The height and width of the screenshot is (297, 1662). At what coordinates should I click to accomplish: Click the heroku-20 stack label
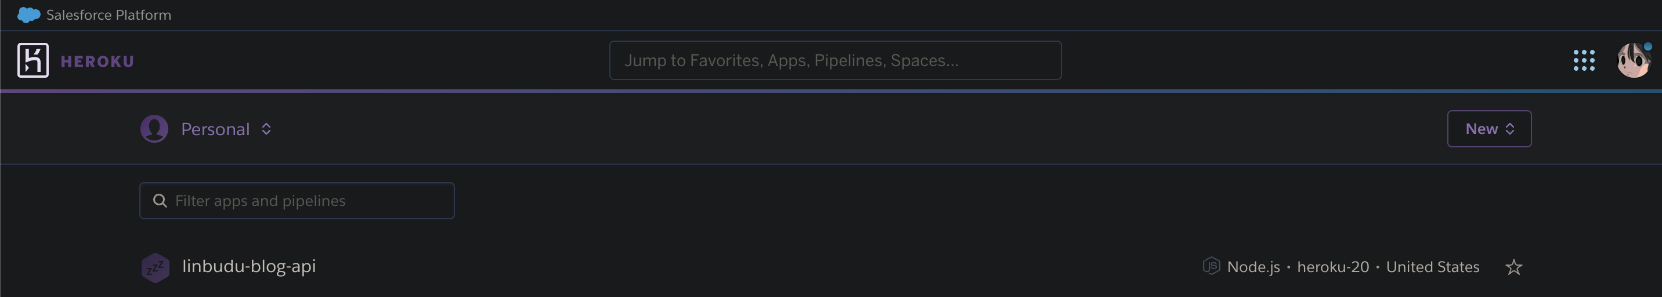point(1332,267)
